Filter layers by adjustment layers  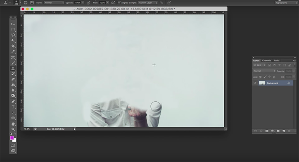(x=275, y=65)
